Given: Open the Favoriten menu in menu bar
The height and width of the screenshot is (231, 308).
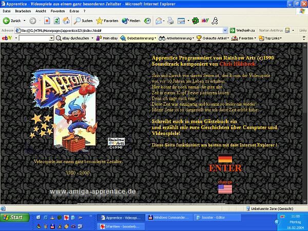Looking at the screenshot, I should pos(57,11).
